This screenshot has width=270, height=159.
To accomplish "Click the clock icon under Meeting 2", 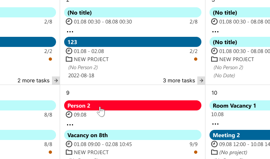I will (214, 144).
